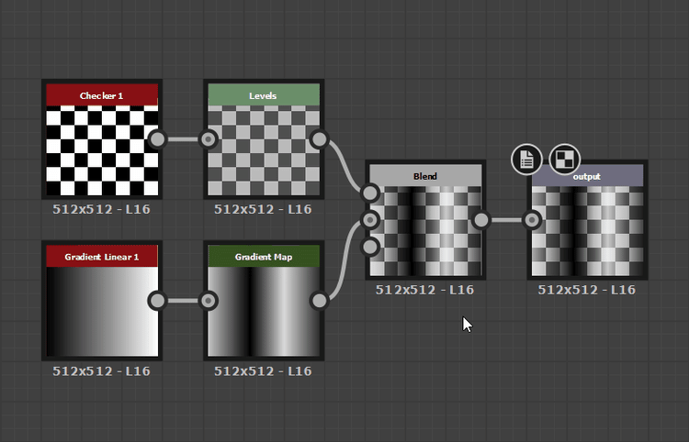Click the Levels output connector
689x442 pixels.
319,139
